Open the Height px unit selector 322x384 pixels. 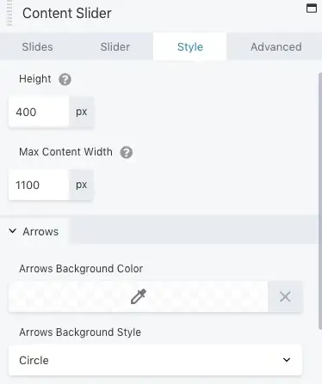pyautogui.click(x=82, y=112)
